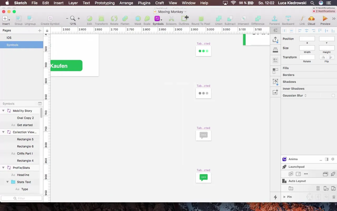Open the Plugins menu
This screenshot has height=211, width=337.
[144, 3]
